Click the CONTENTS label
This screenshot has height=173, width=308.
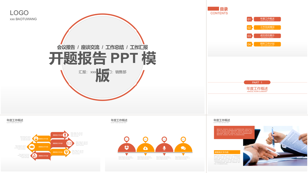(219, 13)
